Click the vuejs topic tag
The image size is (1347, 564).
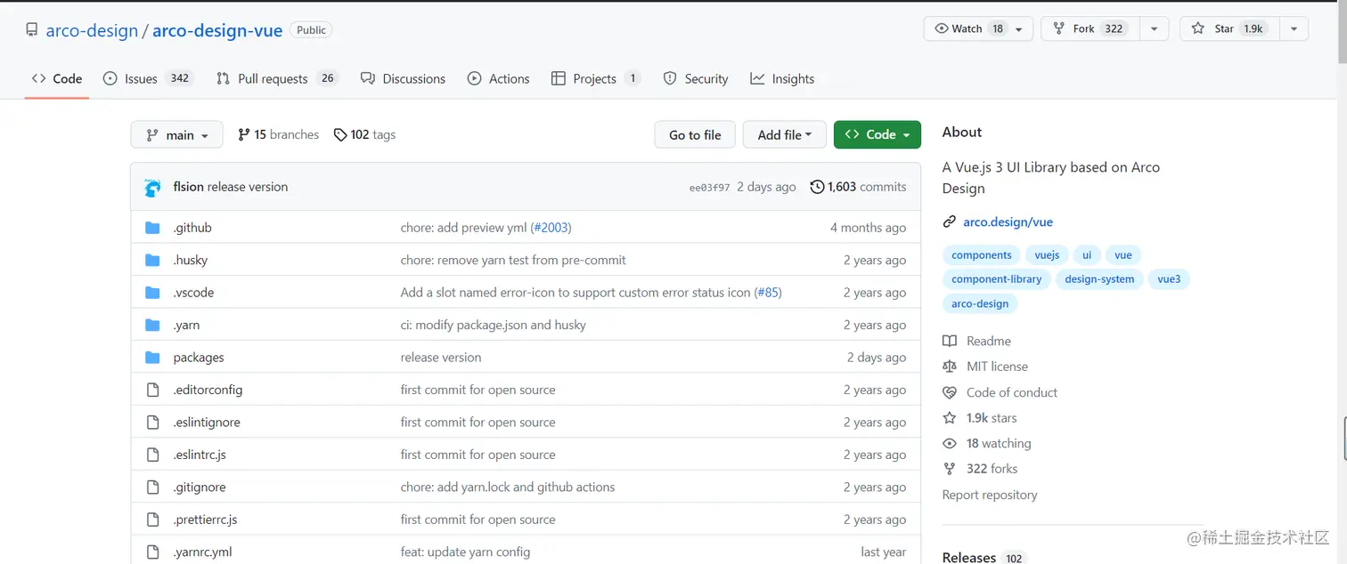click(1047, 255)
